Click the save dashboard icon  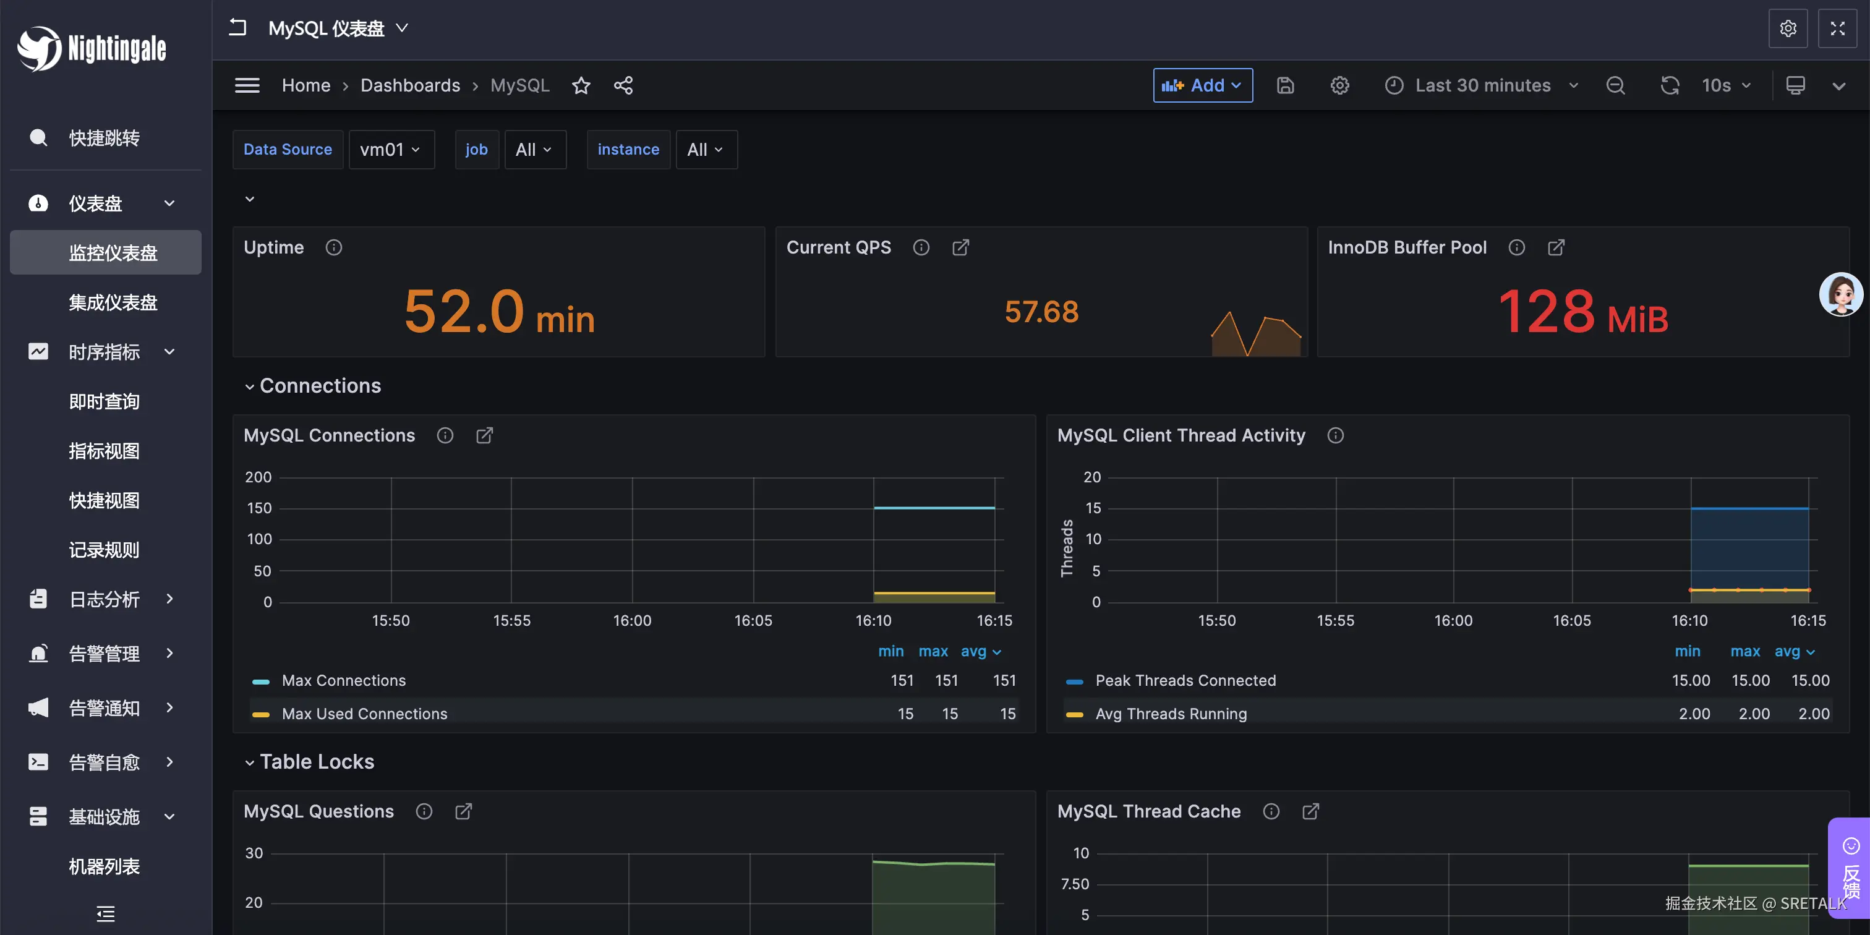pos(1285,86)
